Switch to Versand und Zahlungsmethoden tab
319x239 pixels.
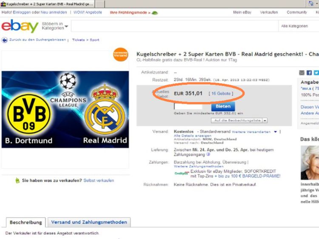coord(89,222)
